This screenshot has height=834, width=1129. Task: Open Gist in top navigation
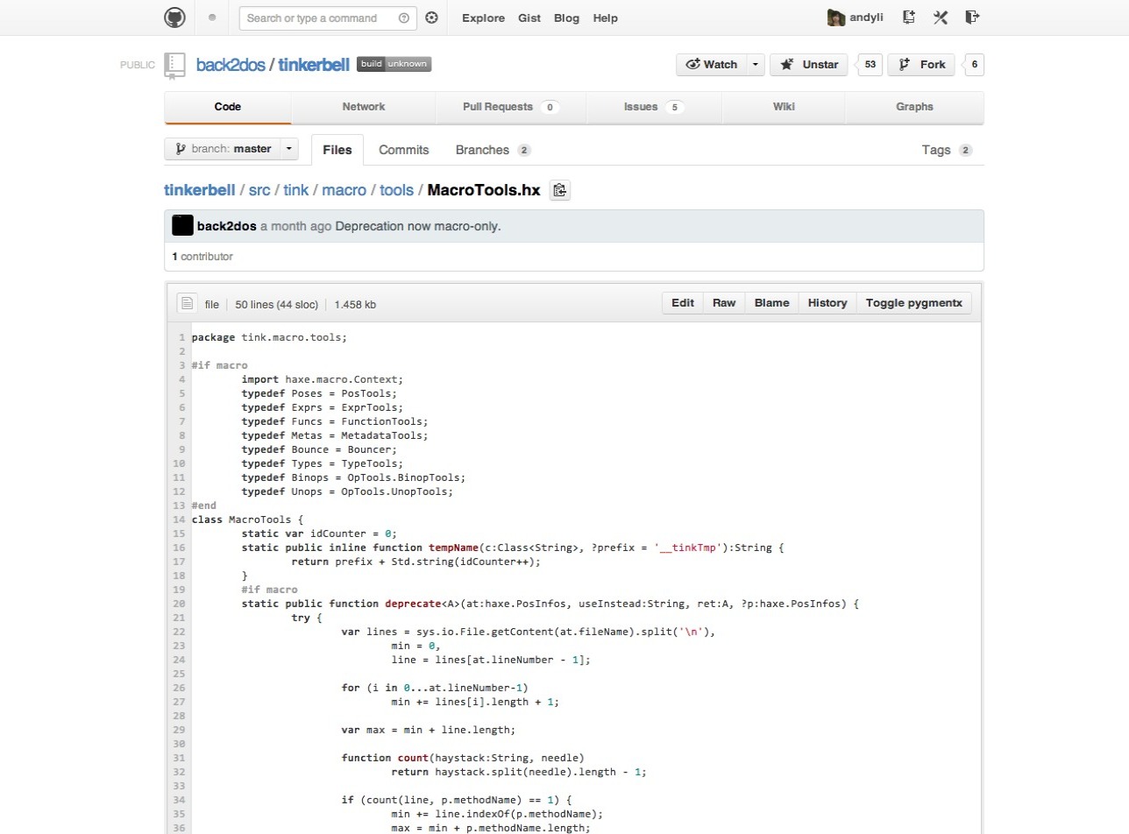coord(529,18)
